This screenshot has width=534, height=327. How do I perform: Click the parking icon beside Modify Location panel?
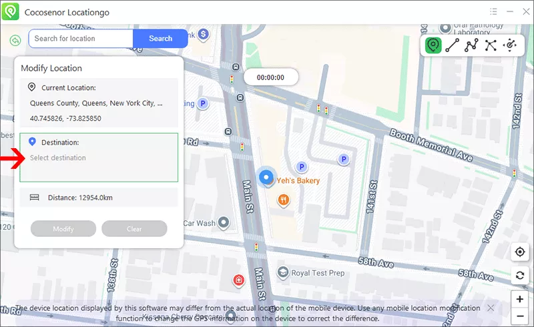point(203,103)
